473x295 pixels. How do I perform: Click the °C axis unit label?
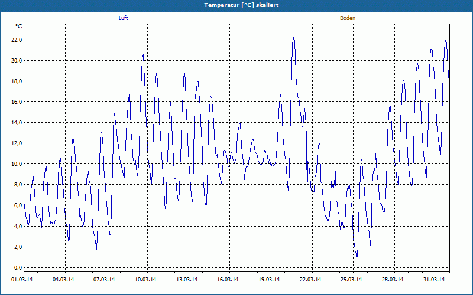click(19, 27)
